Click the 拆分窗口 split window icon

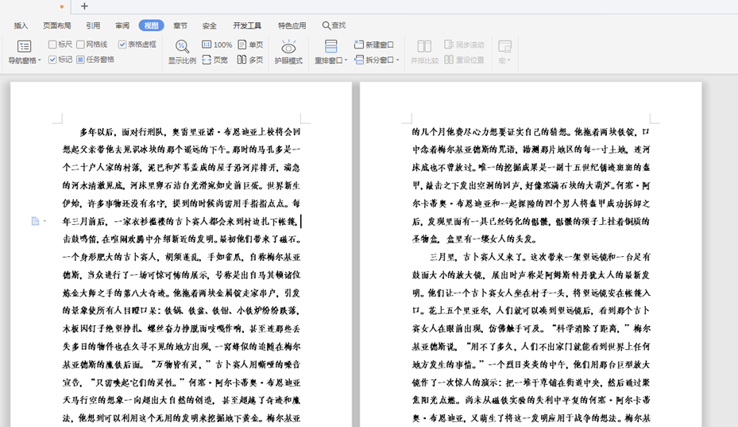point(359,60)
